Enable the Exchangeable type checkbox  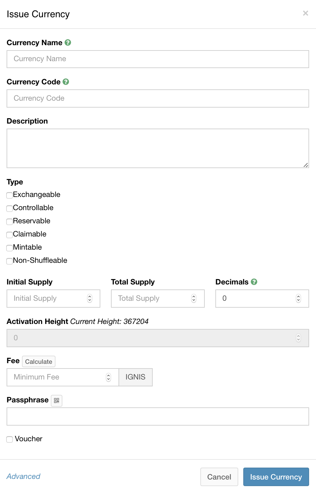10,195
